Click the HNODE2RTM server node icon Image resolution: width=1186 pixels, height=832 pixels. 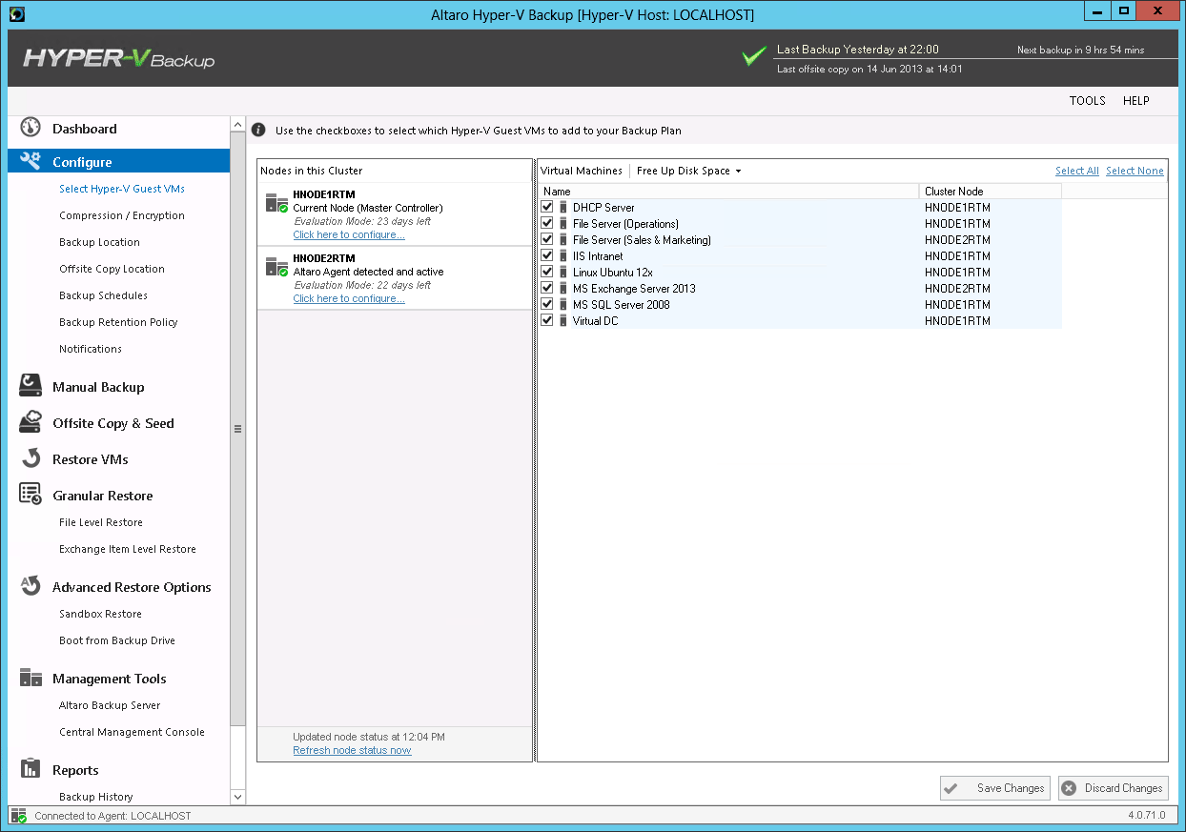(x=276, y=267)
